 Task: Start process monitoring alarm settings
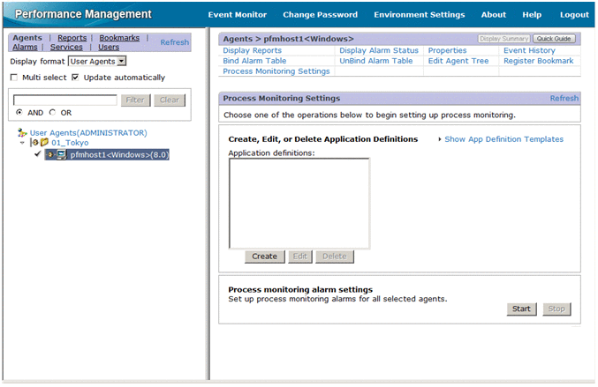click(521, 309)
